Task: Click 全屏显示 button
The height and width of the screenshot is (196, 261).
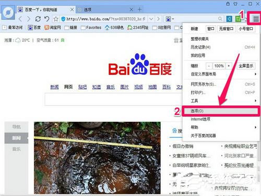Action: coord(246,66)
